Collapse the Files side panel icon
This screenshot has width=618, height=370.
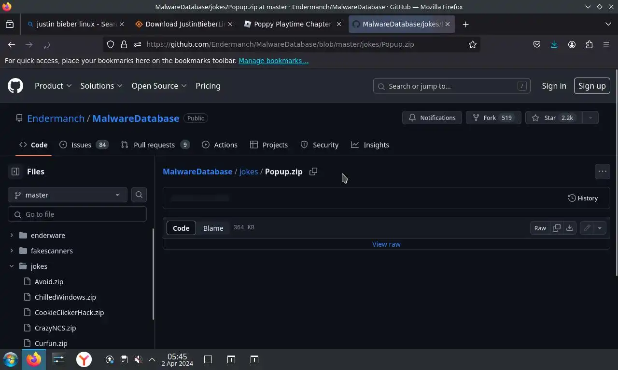click(15, 172)
